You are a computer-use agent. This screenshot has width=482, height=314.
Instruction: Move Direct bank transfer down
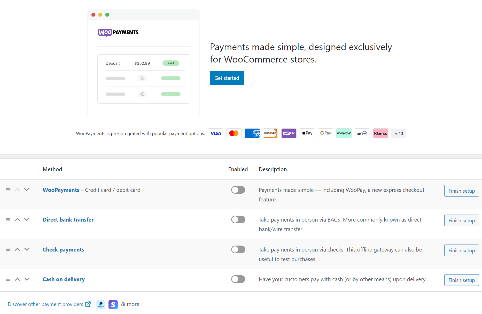pyautogui.click(x=27, y=219)
